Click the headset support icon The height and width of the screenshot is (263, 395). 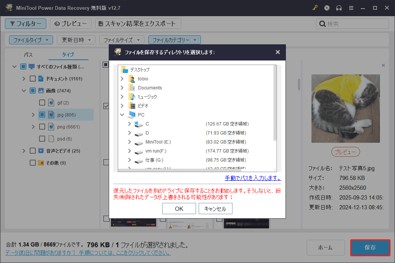339,8
